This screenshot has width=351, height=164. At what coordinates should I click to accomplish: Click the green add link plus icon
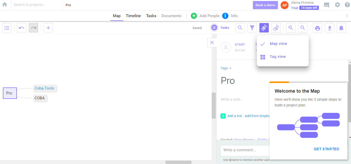(223, 116)
